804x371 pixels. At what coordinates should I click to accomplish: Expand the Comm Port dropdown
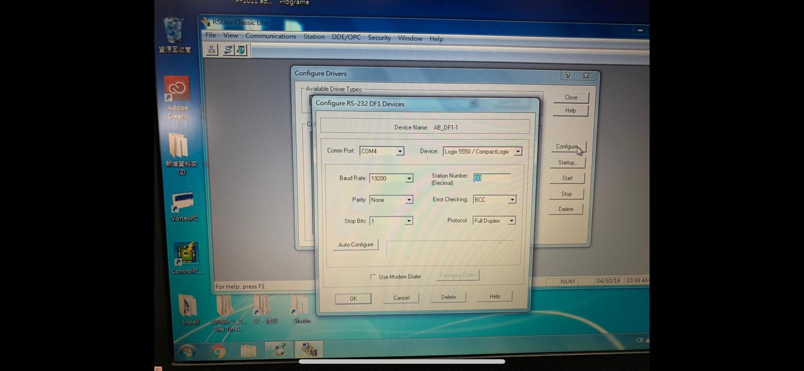(400, 151)
